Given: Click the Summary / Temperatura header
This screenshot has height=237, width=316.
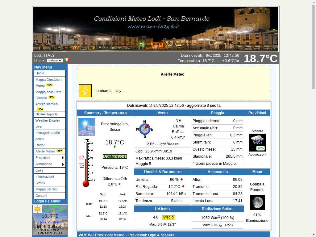Looking at the screenshot, I should click(x=106, y=113).
